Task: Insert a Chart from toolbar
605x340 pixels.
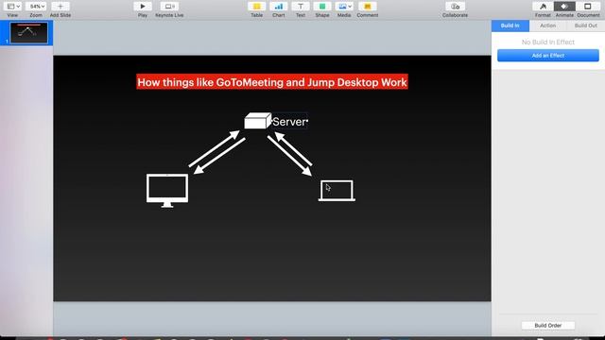Action: (x=278, y=7)
